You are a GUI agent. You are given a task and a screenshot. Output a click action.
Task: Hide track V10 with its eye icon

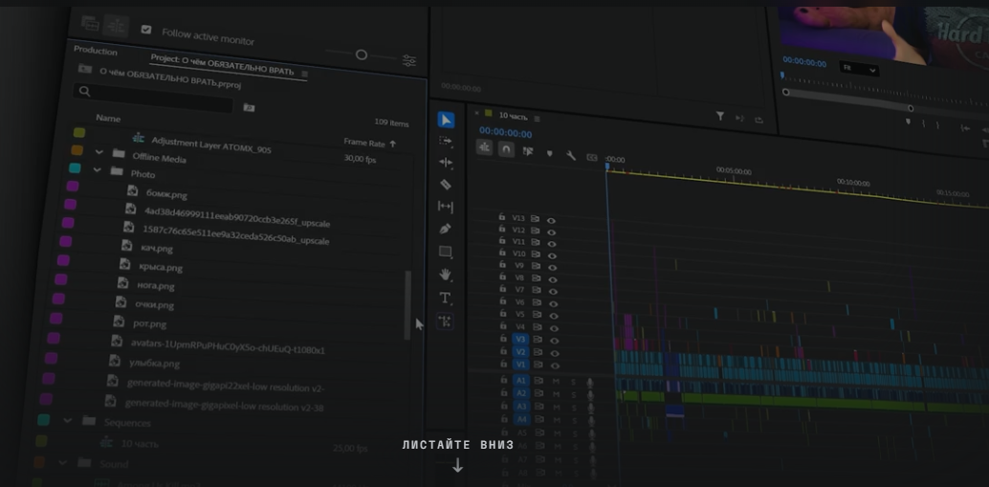click(x=552, y=256)
